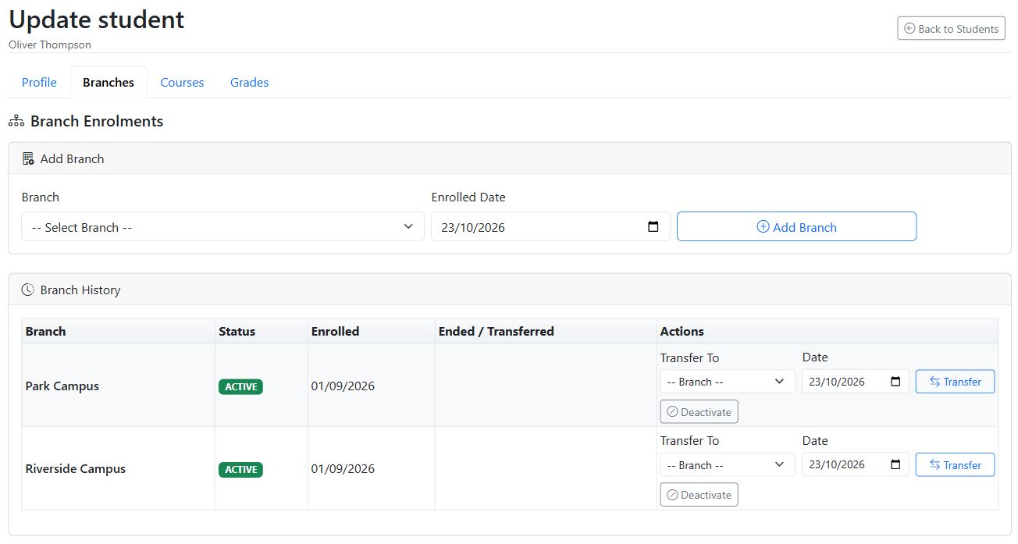Click the ACTIVE badge for Park Campus
1018x544 pixels.
pyautogui.click(x=240, y=386)
